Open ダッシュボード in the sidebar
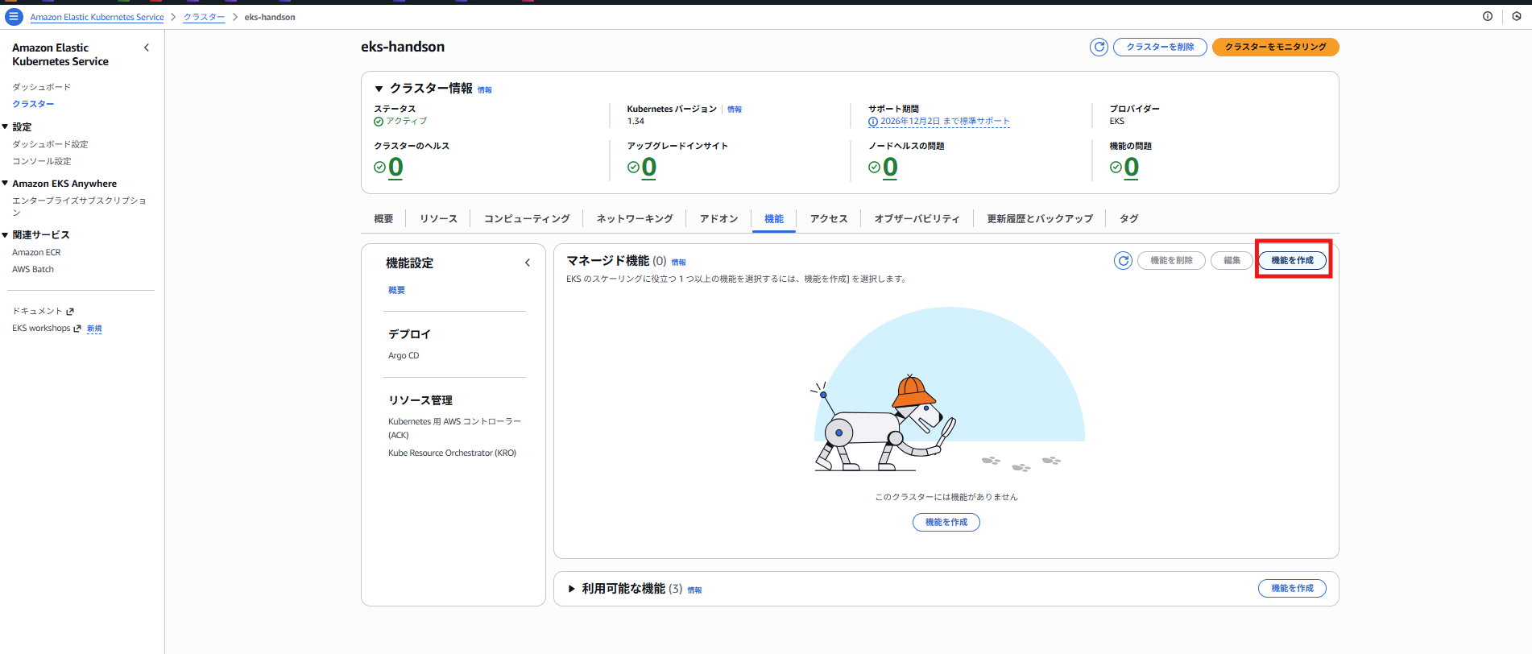Image resolution: width=1532 pixels, height=654 pixels. (x=41, y=87)
